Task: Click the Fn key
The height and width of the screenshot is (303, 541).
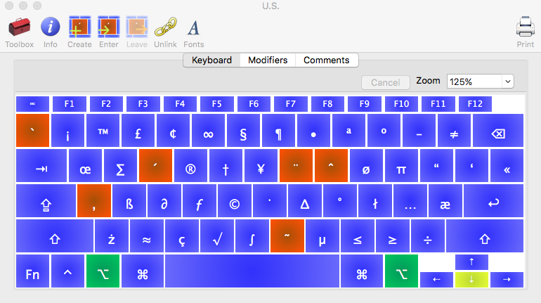Action: [x=32, y=271]
